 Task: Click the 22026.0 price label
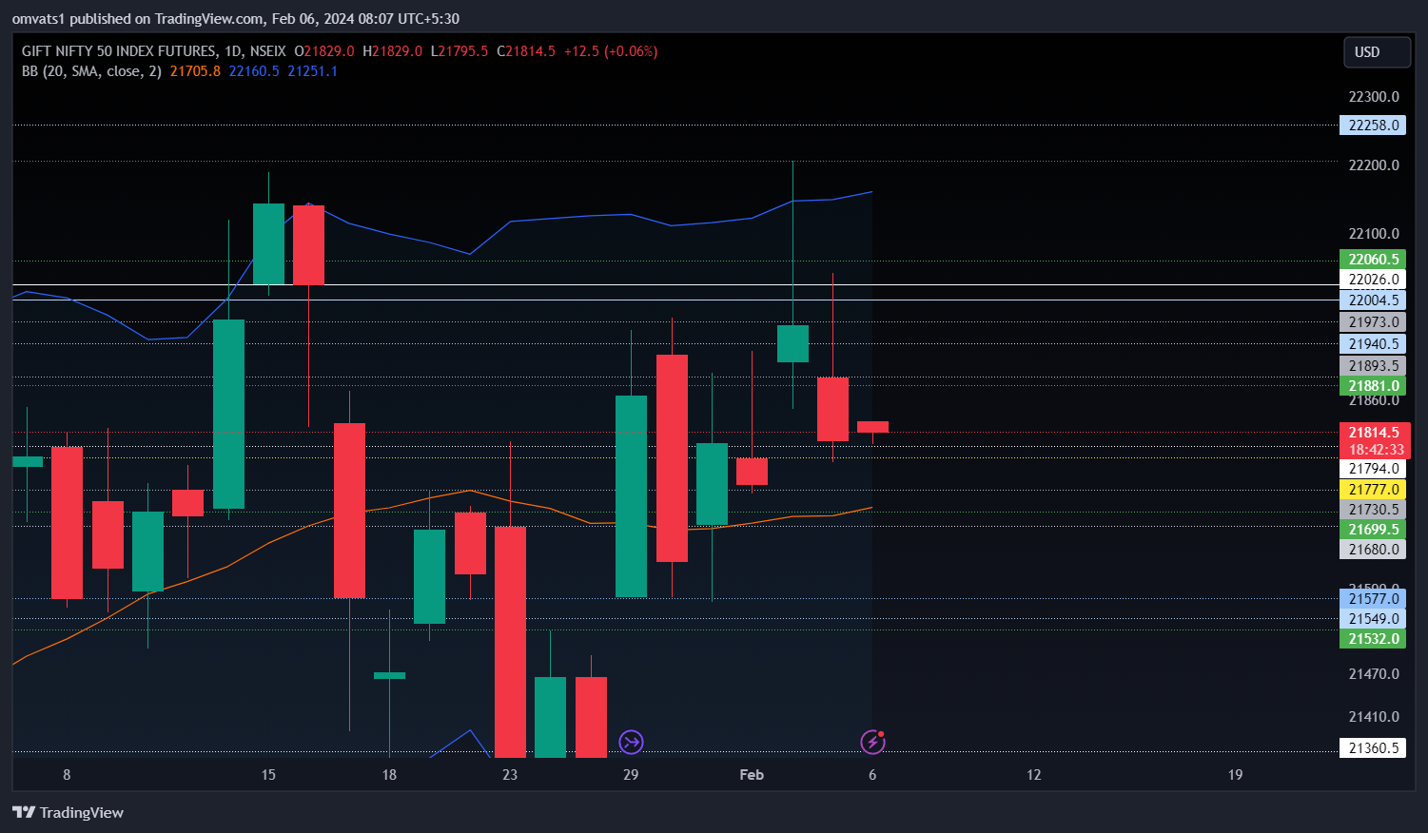[x=1372, y=280]
